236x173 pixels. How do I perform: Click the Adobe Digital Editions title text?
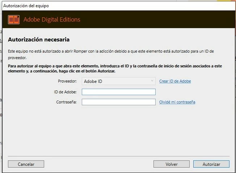point(52,19)
